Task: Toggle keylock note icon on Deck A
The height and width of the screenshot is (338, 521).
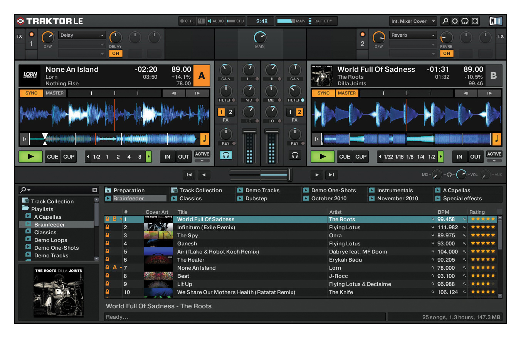Action: click(205, 139)
